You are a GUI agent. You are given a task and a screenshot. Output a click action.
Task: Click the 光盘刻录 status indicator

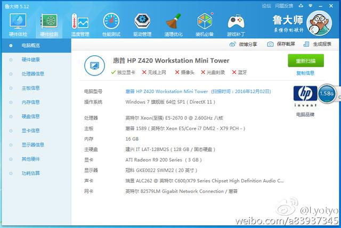213,72
